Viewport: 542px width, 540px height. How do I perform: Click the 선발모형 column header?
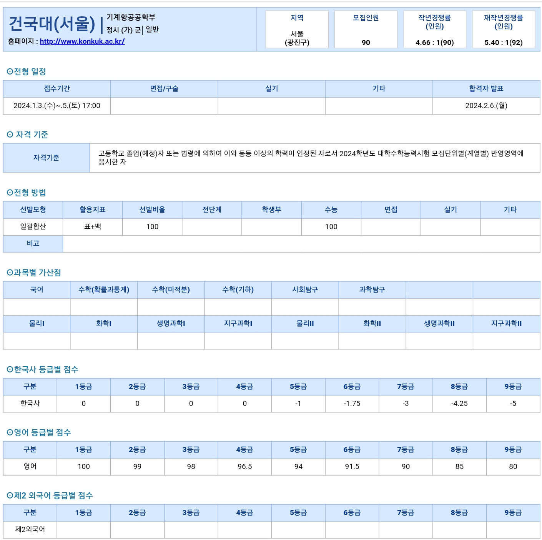[33, 210]
